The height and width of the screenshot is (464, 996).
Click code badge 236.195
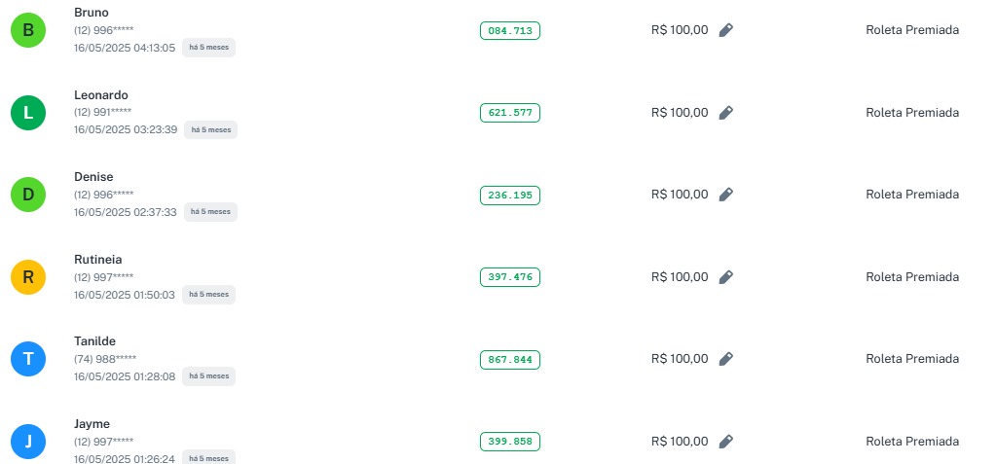click(510, 196)
